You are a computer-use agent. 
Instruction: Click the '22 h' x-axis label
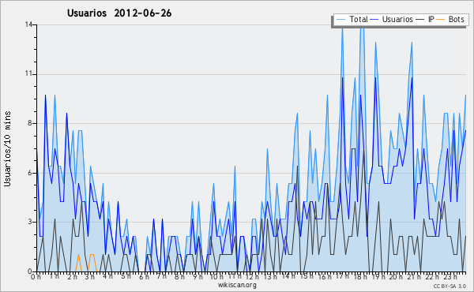432,276
